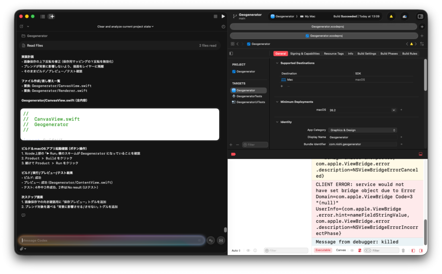Screen dimensions: 442x274
Task: Open the Signing & Capabilities tab
Action: pos(305,53)
